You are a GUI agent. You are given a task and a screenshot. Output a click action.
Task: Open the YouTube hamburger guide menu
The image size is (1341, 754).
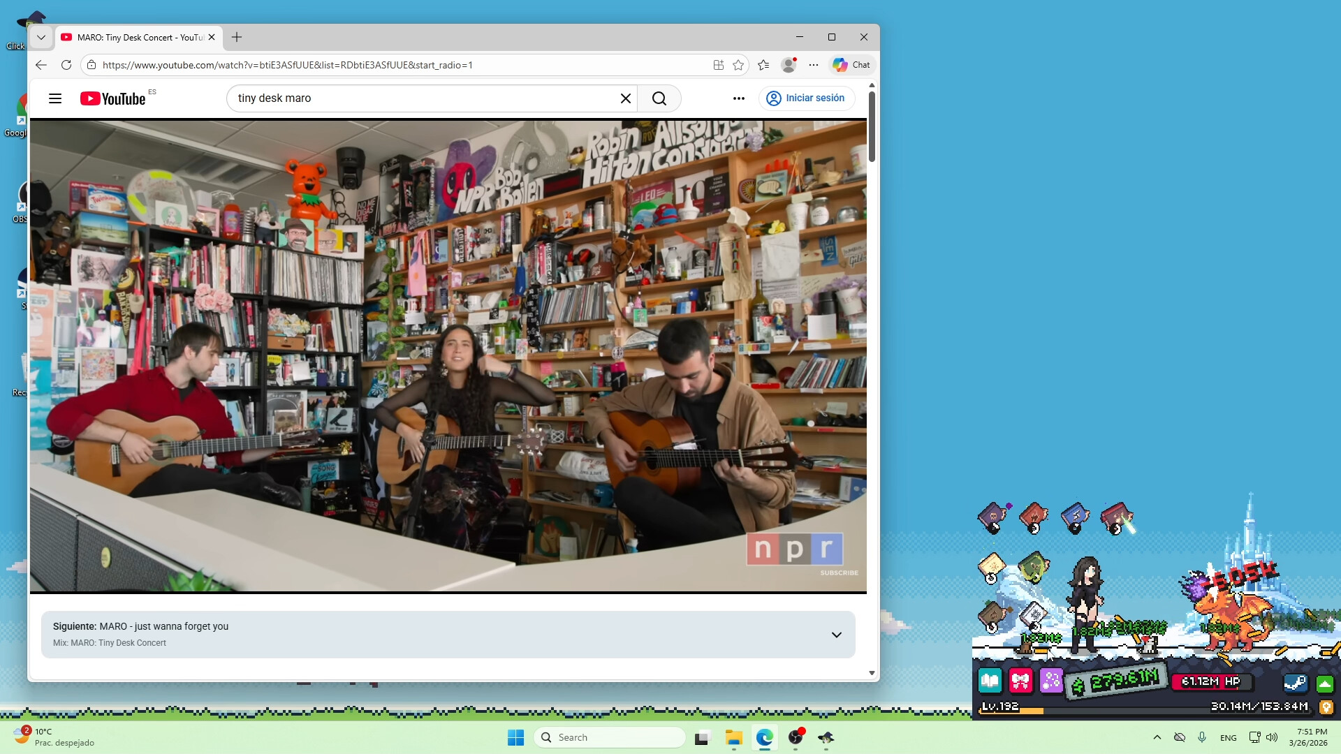coord(55,98)
